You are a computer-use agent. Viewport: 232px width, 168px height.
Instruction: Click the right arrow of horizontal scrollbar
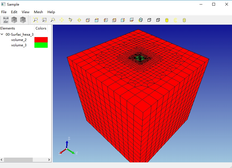click(49, 160)
